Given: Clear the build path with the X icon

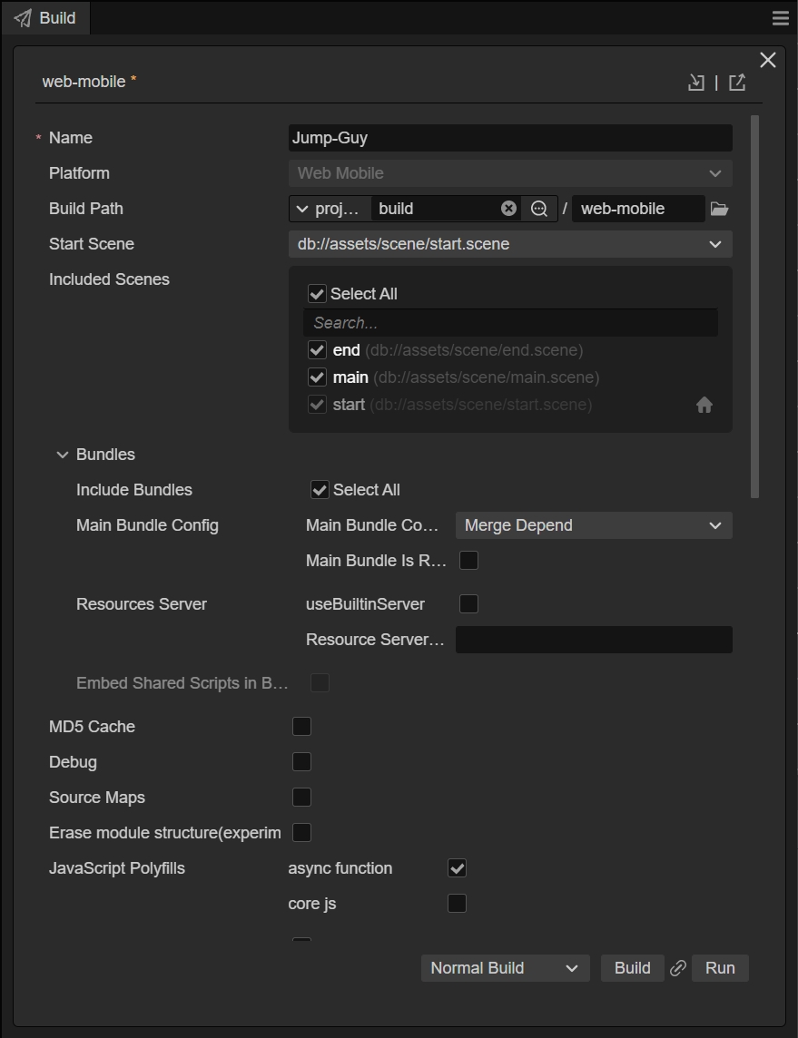Looking at the screenshot, I should (508, 209).
